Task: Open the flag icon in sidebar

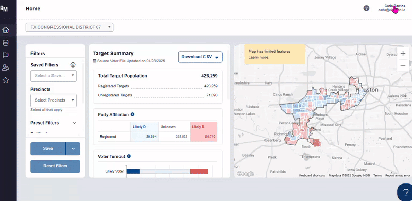Action: pyautogui.click(x=6, y=55)
